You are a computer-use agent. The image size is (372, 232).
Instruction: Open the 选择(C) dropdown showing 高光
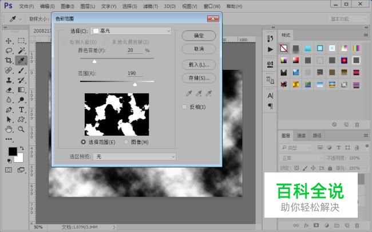[130, 31]
